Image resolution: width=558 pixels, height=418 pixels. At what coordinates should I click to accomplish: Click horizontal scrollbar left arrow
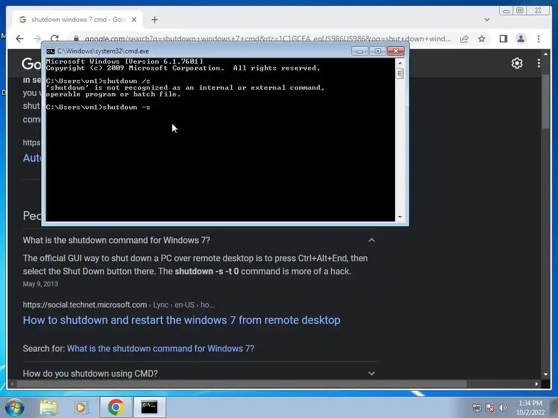12,384
